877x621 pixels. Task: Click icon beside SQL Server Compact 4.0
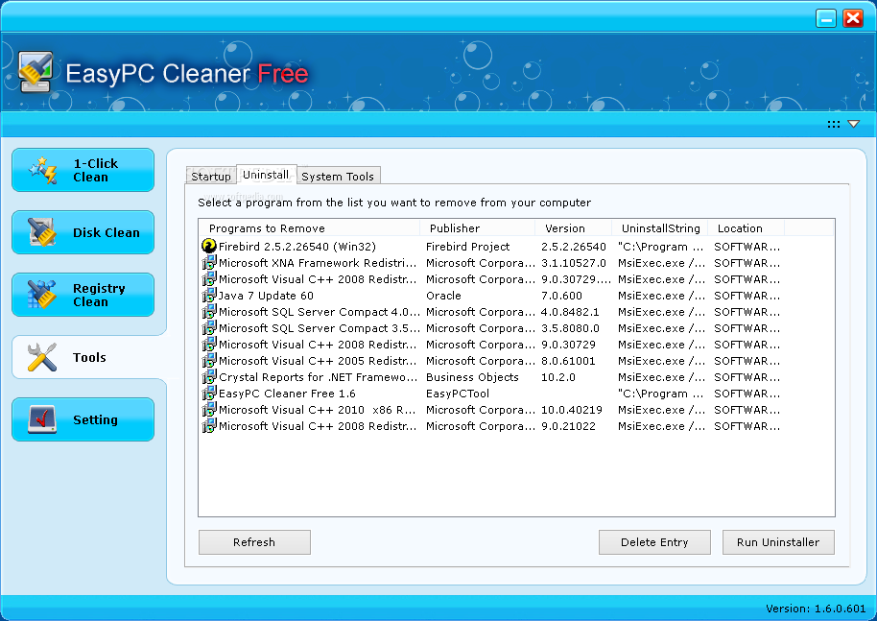pos(208,311)
